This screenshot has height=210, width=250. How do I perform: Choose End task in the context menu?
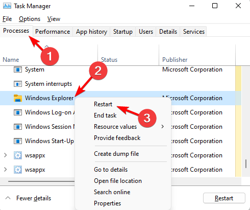[105, 115]
